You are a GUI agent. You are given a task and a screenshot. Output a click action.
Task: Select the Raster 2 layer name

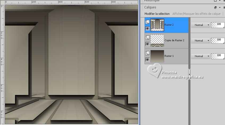pyautogui.click(x=169, y=25)
